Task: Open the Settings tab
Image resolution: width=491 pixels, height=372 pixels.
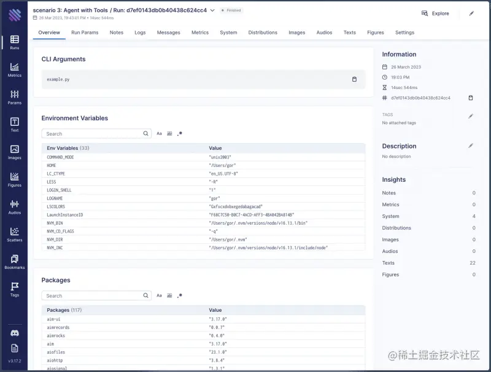Action: click(x=404, y=33)
